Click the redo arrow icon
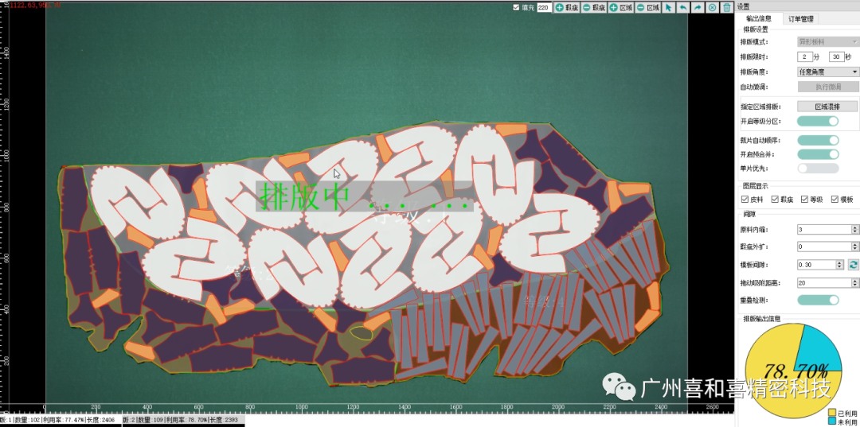This screenshot has height=427, width=860. (x=697, y=8)
